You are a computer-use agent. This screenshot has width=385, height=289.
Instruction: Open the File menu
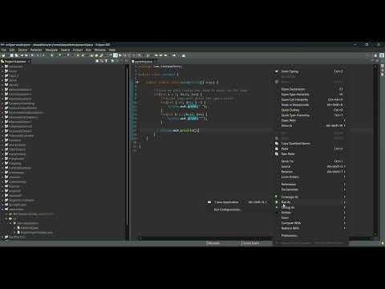(3, 50)
